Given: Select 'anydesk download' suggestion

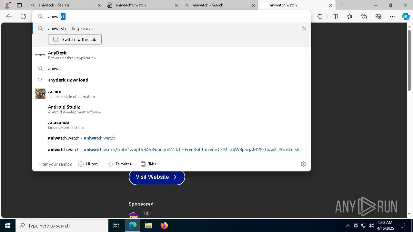Looking at the screenshot, I should [171, 80].
